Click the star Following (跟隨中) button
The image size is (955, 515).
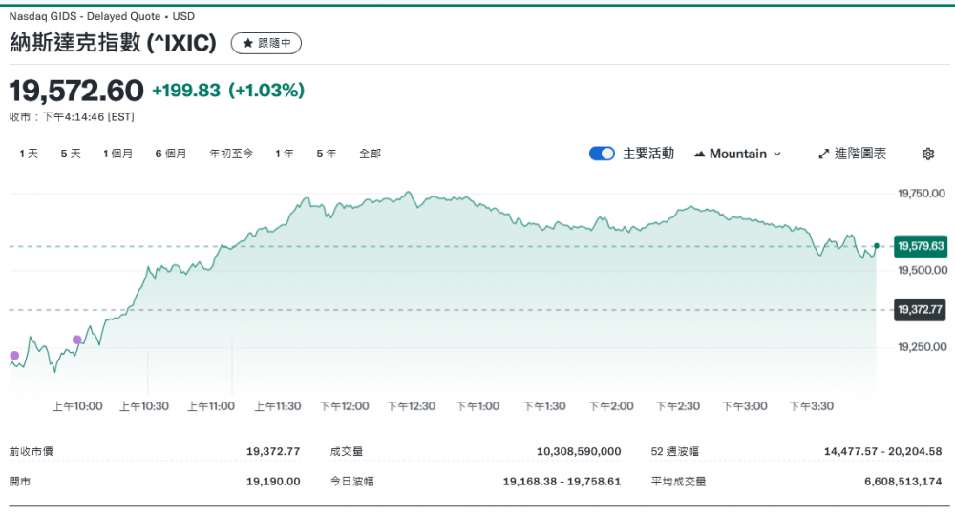(266, 43)
